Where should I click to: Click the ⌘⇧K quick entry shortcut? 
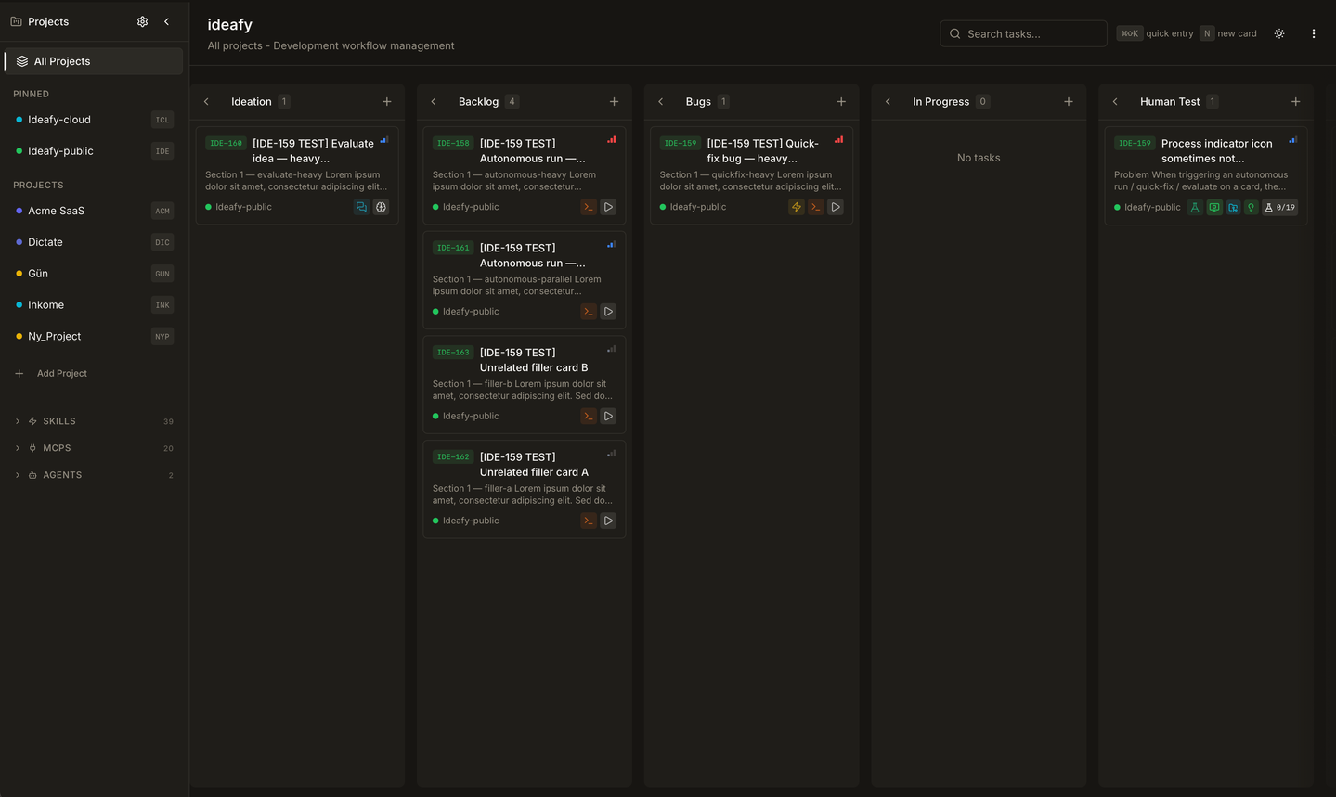(1155, 33)
